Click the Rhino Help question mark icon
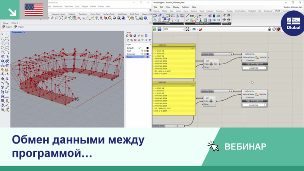Image resolution: width=304 pixels, height=171 pixels. click(x=145, y=18)
